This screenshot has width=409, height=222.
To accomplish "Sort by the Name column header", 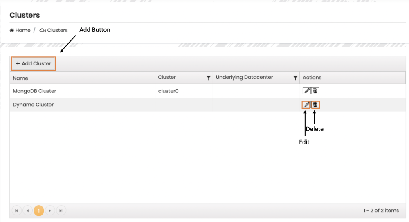I will 20,78.
